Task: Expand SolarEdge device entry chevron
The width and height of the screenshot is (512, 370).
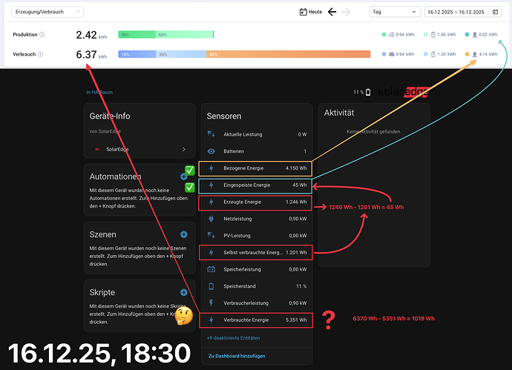Action: [184, 149]
